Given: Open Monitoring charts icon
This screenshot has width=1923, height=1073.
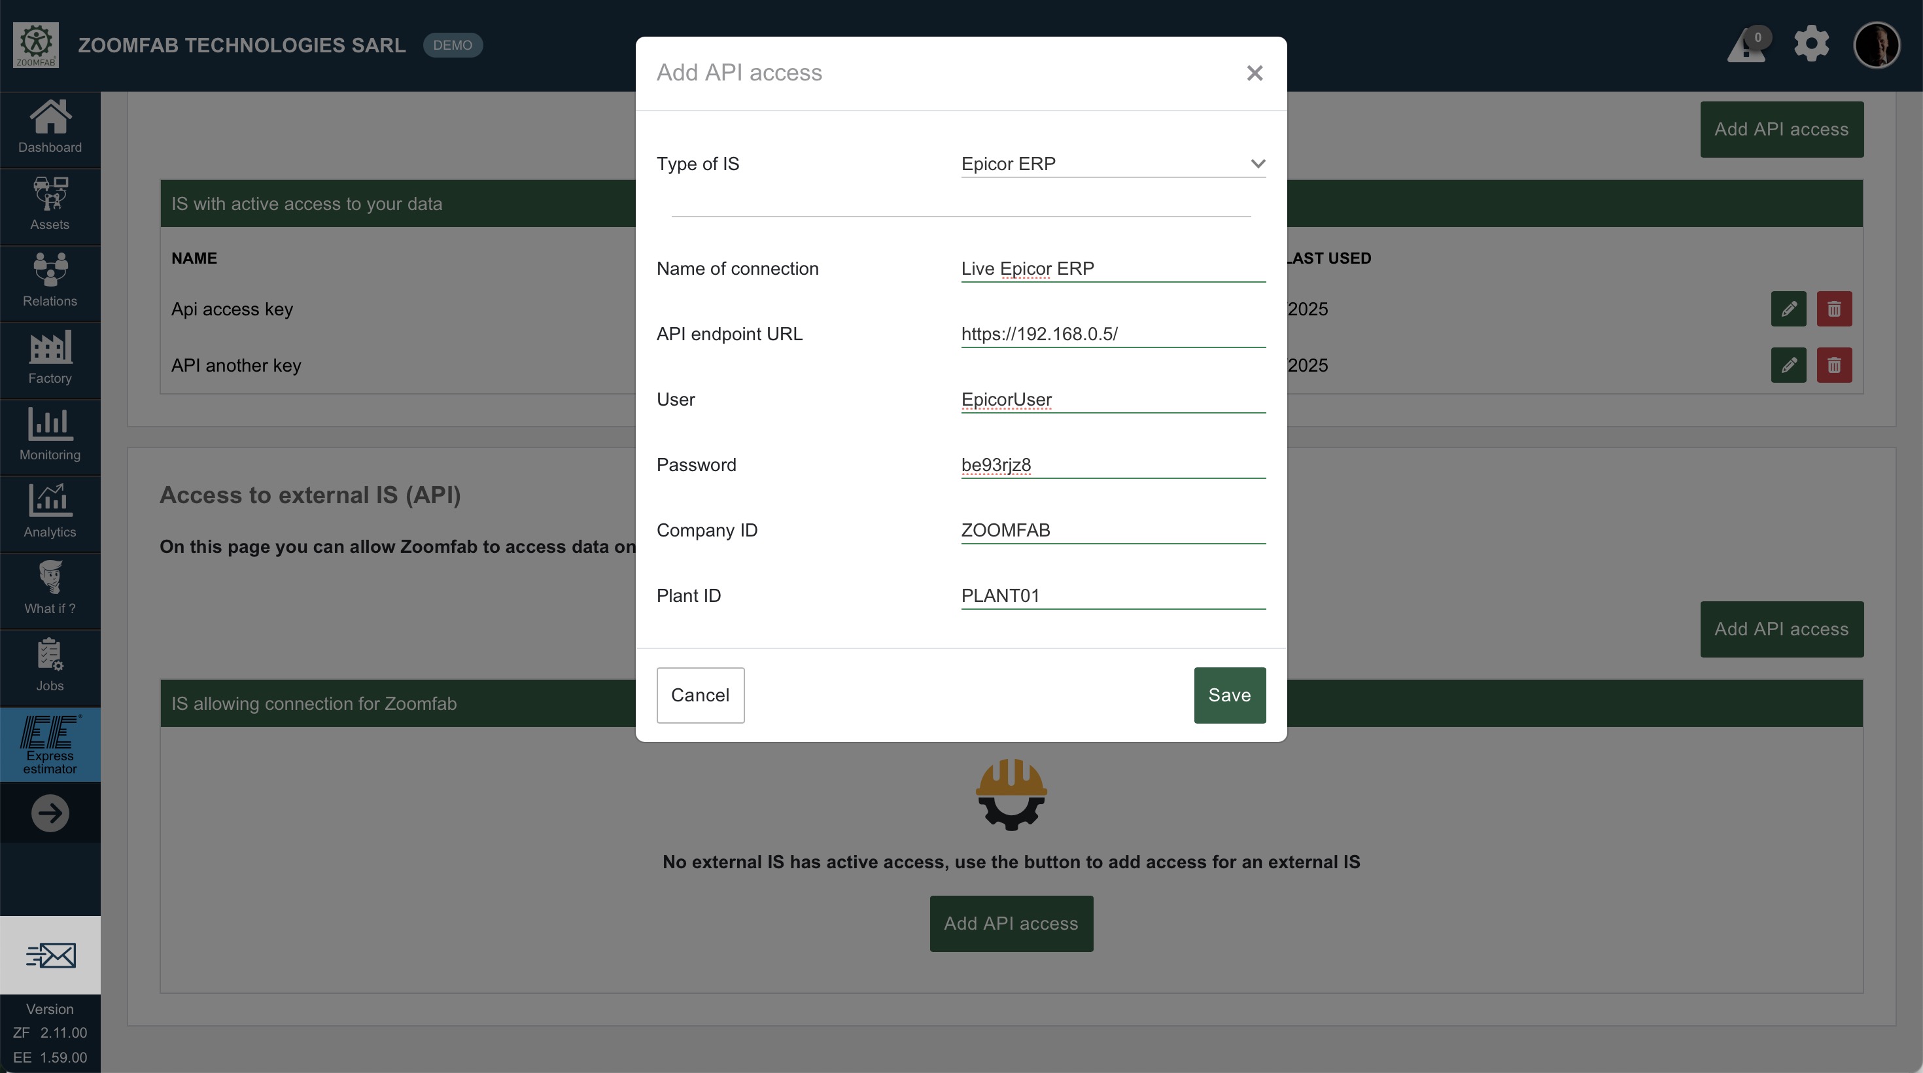Looking at the screenshot, I should (50, 435).
